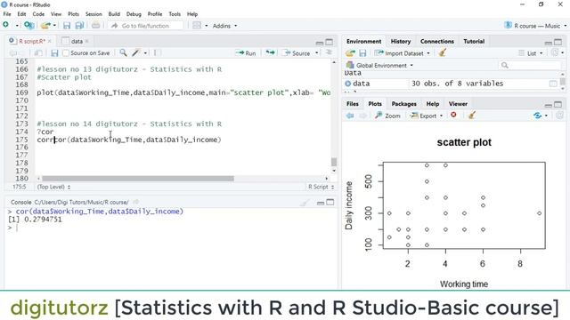Click the Show in new window editor icon

tap(37, 53)
